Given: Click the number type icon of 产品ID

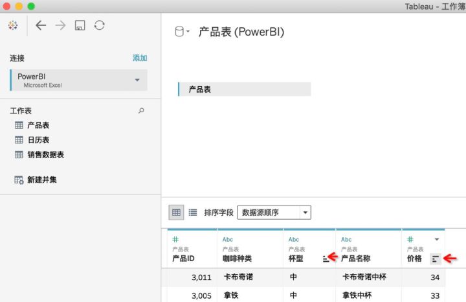Looking at the screenshot, I should (175, 239).
